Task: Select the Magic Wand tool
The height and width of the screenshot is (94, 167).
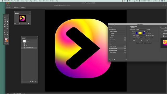Action: (8, 20)
